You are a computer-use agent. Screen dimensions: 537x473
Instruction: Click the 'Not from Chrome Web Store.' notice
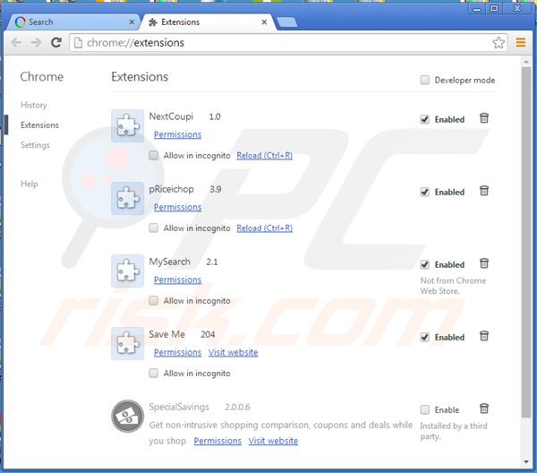tap(453, 286)
